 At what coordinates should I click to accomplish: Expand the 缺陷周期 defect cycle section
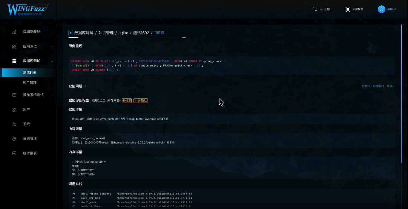click(x=85, y=86)
